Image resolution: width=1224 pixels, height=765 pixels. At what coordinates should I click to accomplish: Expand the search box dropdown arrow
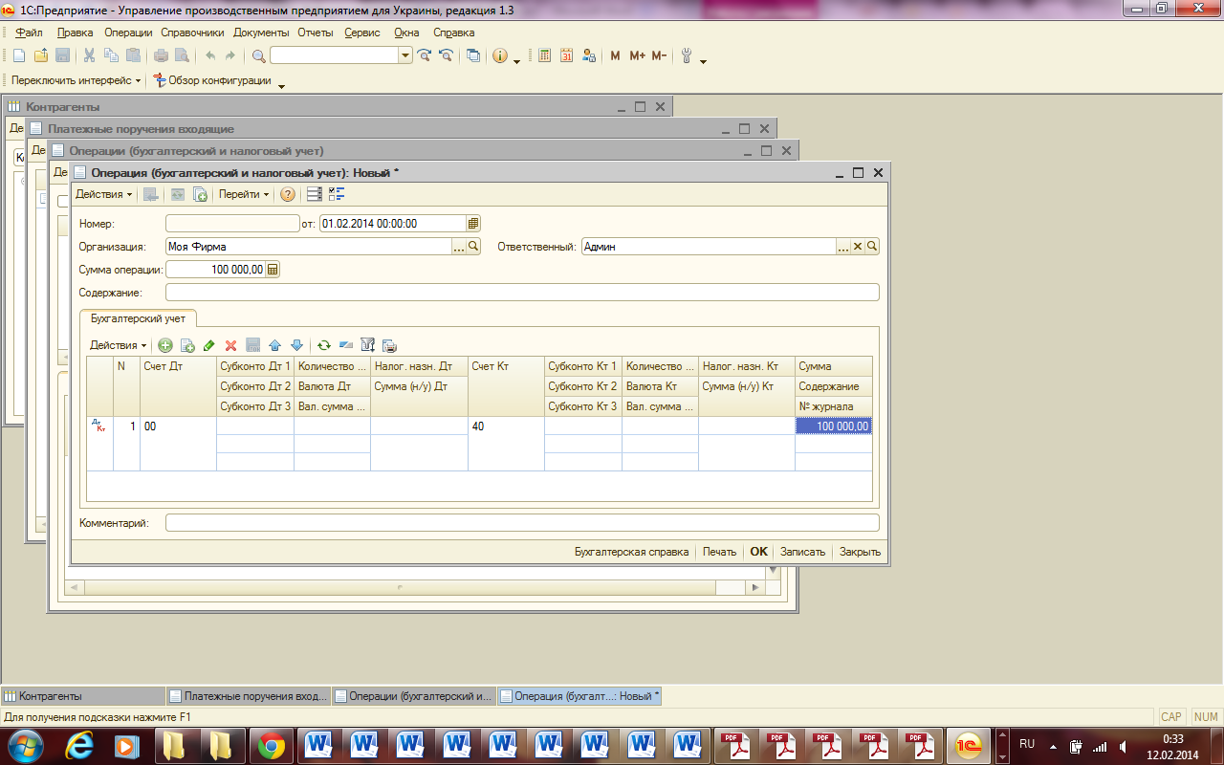406,55
